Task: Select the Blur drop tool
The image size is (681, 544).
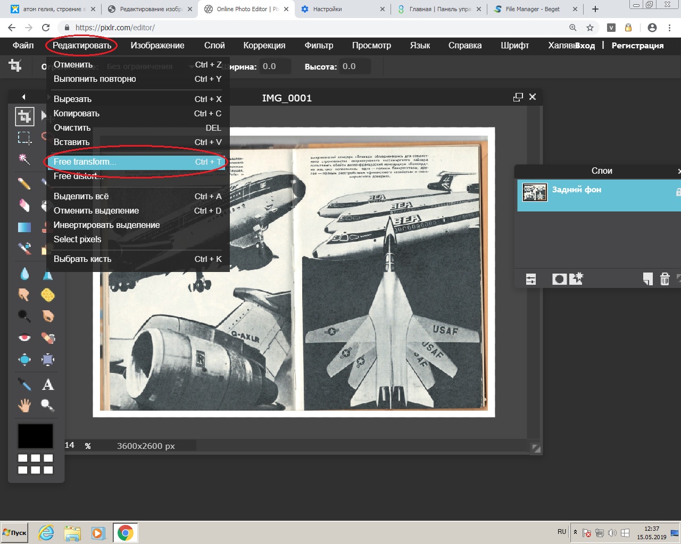Action: (x=24, y=274)
